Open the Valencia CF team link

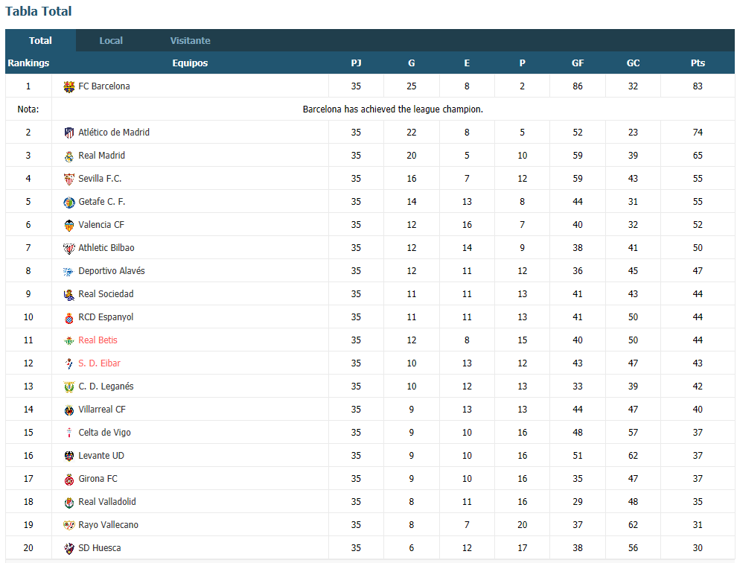[x=101, y=224]
